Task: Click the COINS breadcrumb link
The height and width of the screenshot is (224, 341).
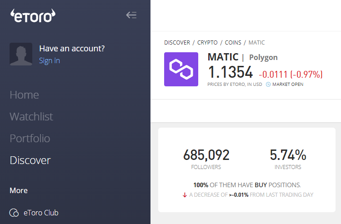Action: click(233, 43)
